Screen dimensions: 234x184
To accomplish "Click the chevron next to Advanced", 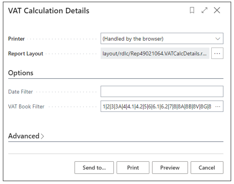I will (x=42, y=136).
